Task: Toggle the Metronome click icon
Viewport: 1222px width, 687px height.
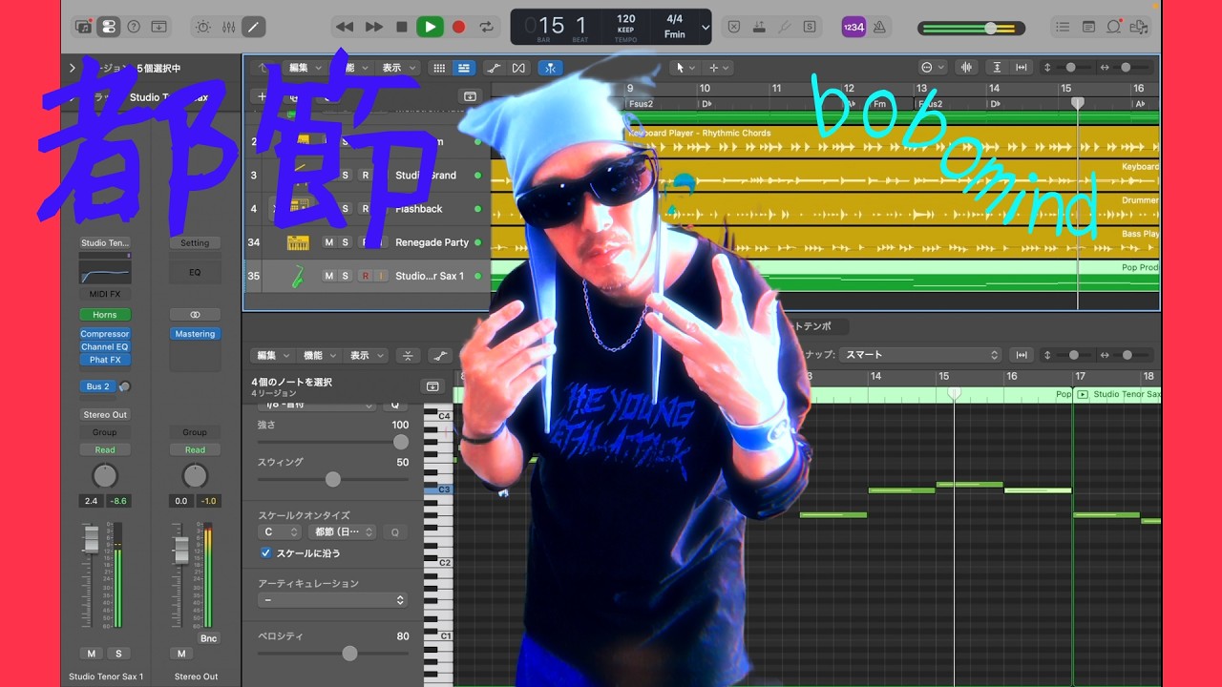Action: (x=879, y=28)
